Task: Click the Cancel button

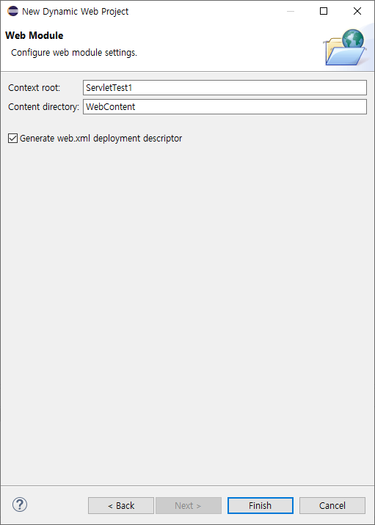Action: coord(332,505)
